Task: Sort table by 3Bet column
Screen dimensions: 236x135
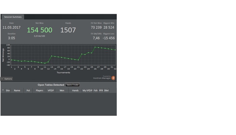Action: pyautogui.click(x=107, y=90)
